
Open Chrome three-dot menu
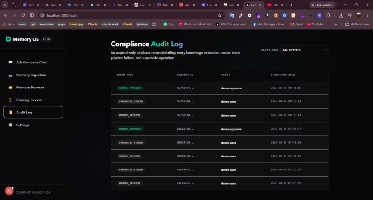pos(367,15)
